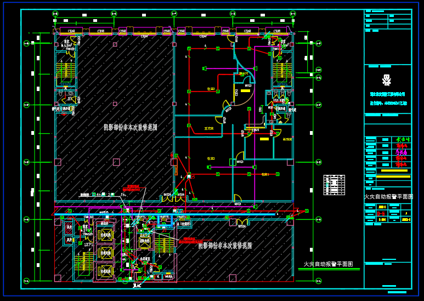Select the hatched area label in the lower-right zone
The height and width of the screenshot is (301, 424).
pos(225,246)
